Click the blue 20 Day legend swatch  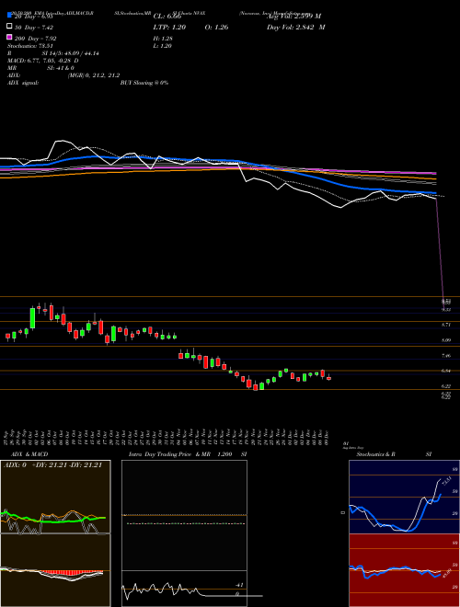pos(9,16)
